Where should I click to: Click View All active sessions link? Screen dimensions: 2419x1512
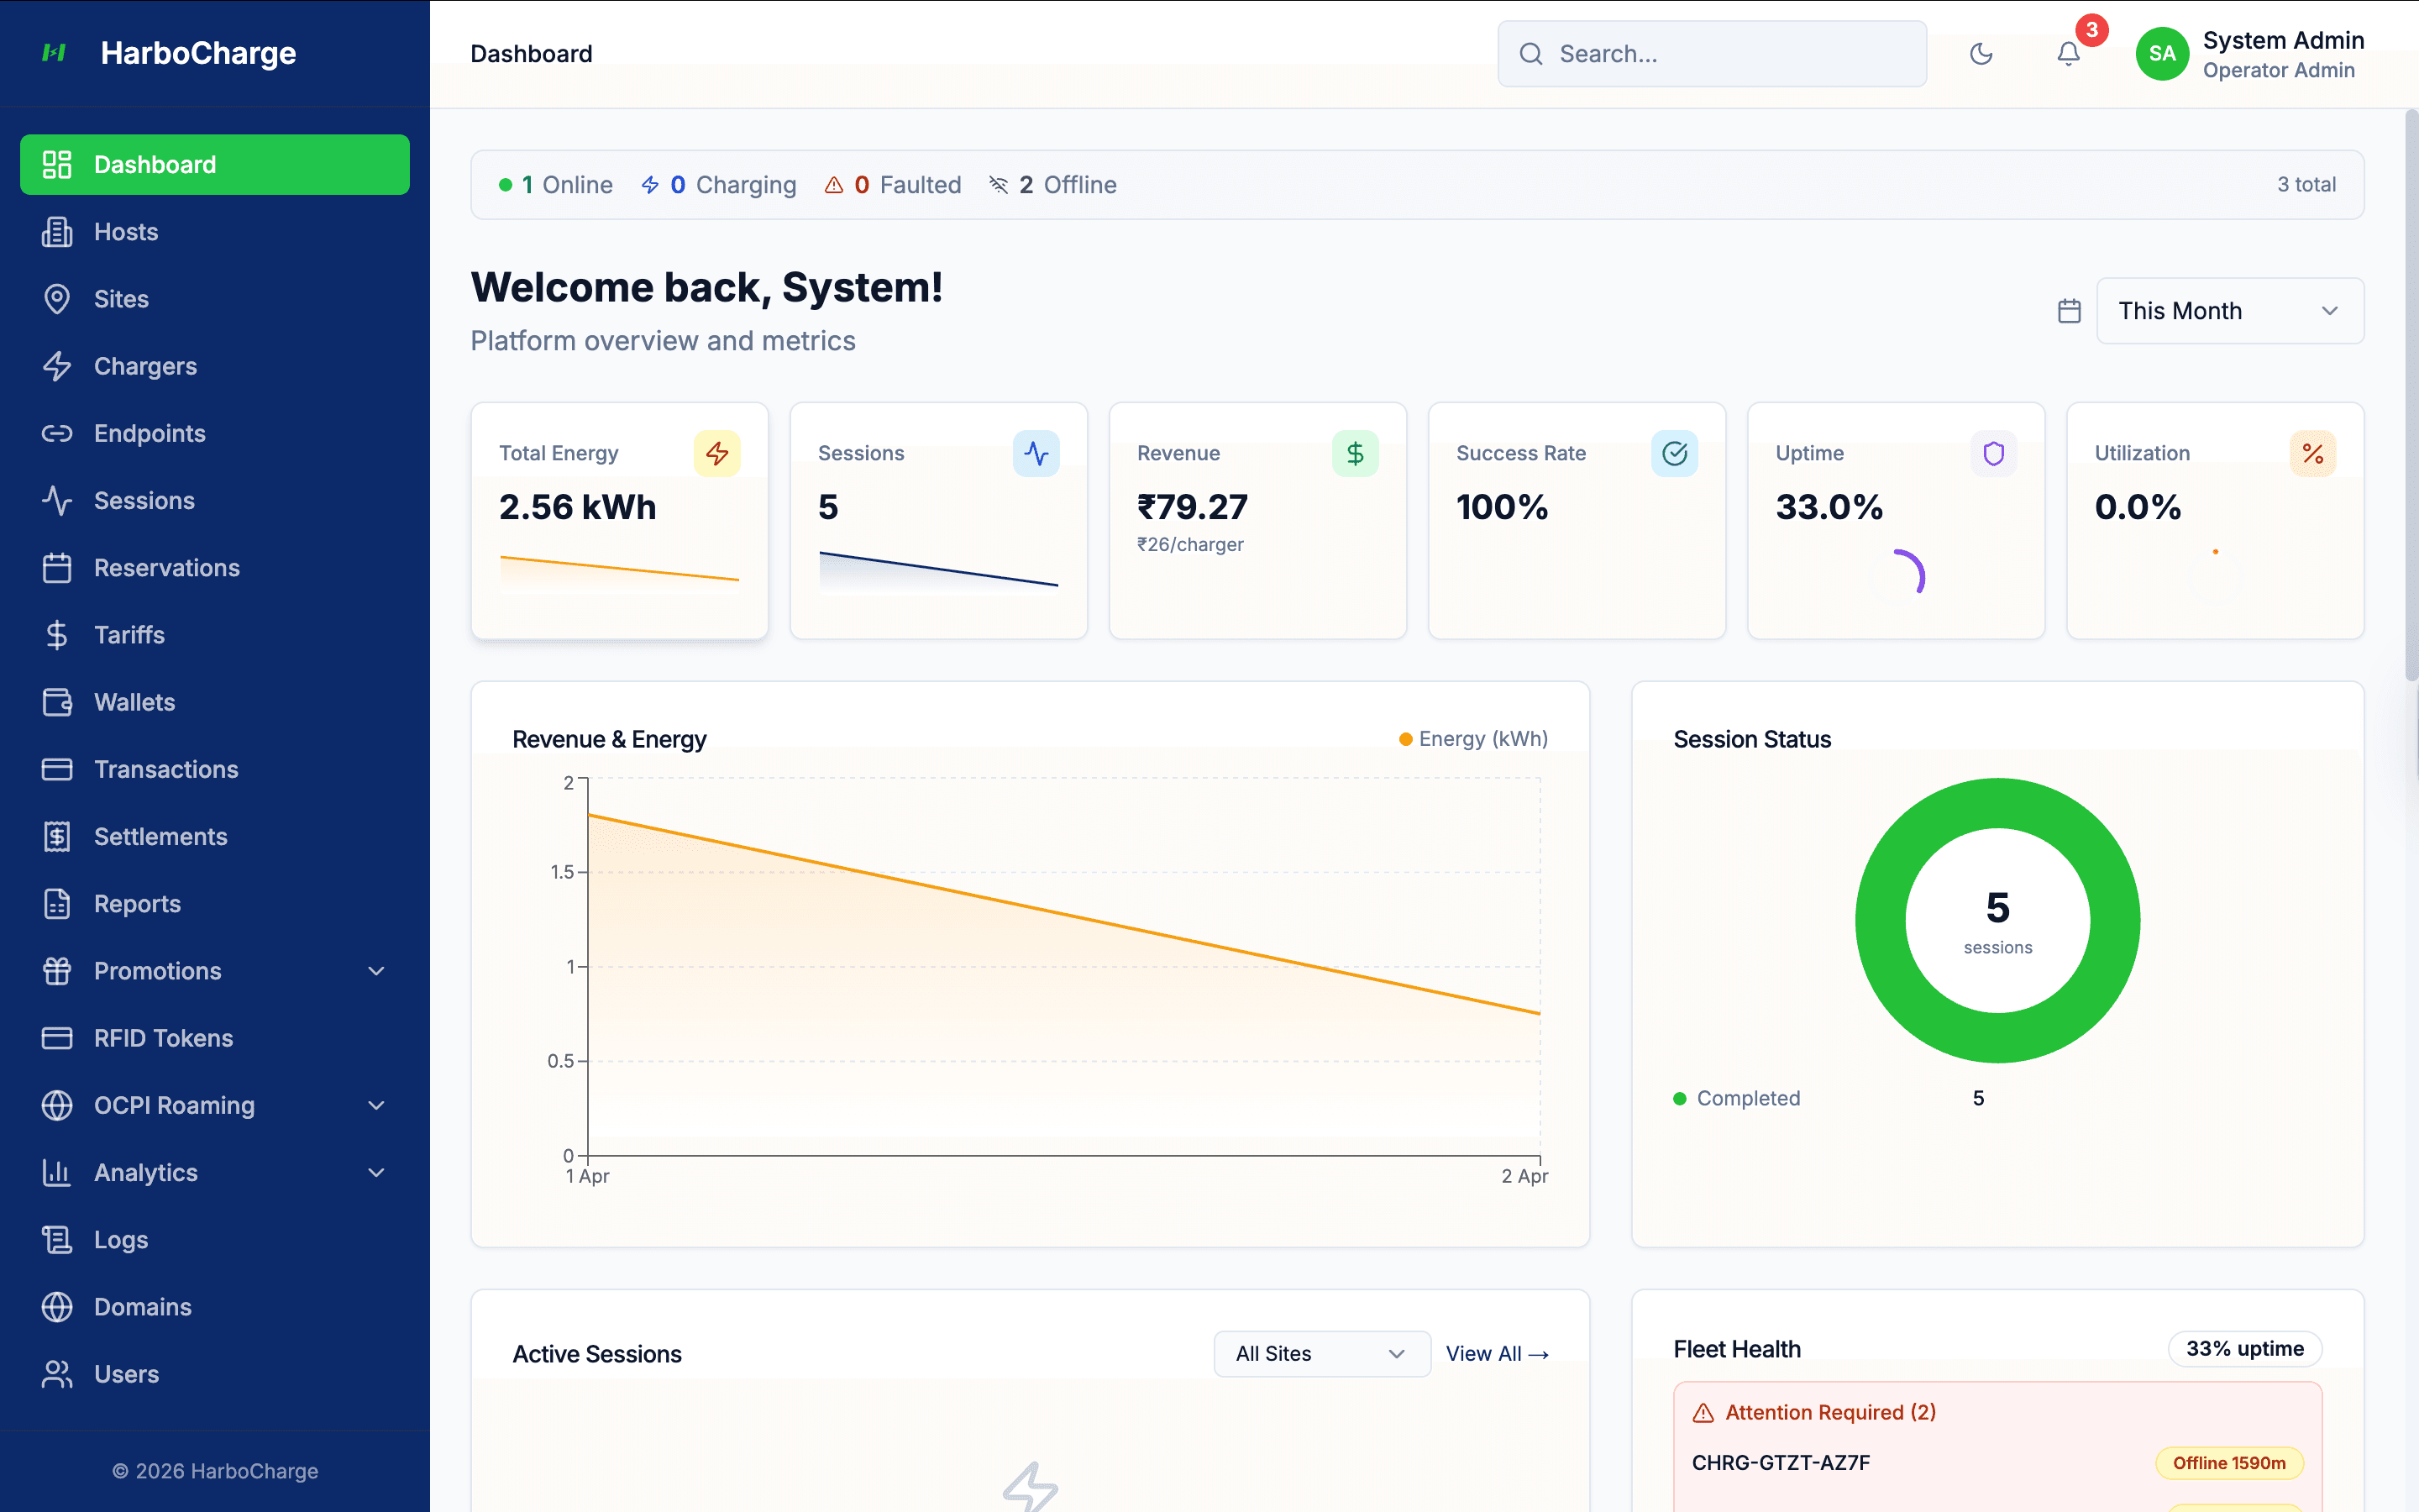tap(1498, 1353)
